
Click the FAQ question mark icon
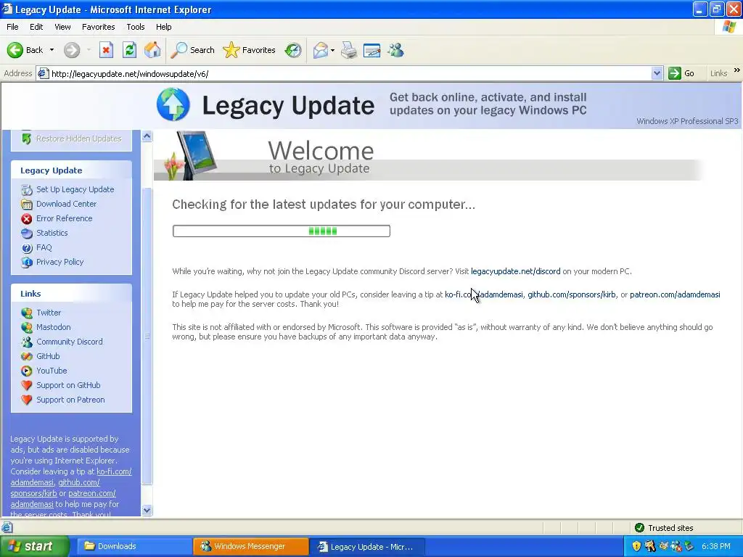[x=27, y=248]
